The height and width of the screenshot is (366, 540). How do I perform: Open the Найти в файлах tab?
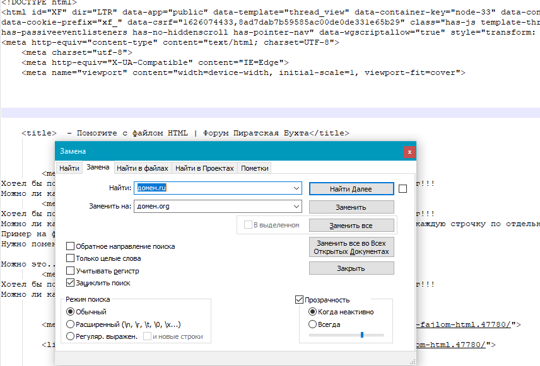142,168
